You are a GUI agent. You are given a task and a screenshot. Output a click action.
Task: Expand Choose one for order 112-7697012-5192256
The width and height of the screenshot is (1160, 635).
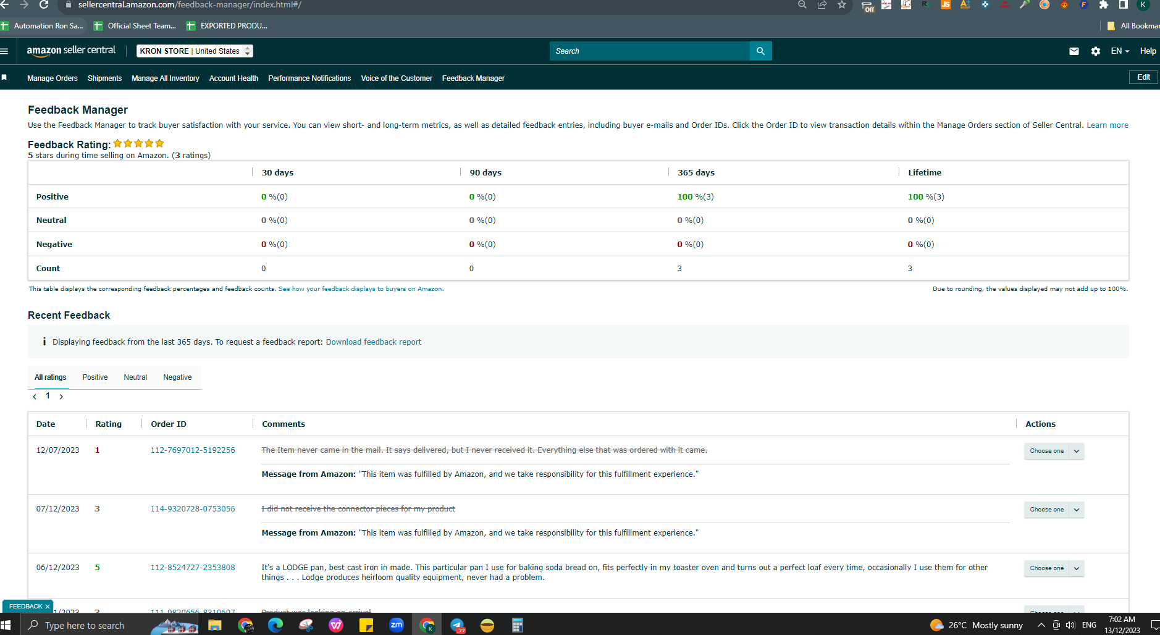click(1054, 451)
